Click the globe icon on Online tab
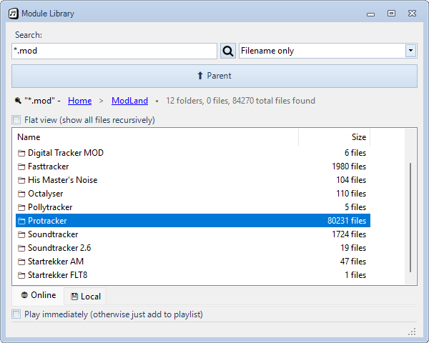Viewport: 429px width, 343px height. (x=24, y=295)
